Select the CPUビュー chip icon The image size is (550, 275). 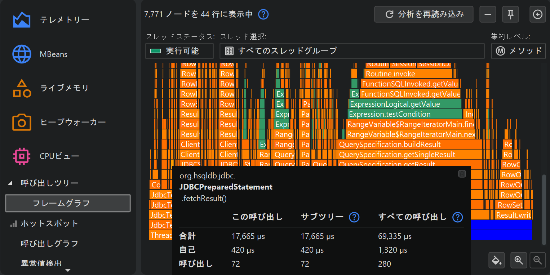click(22, 156)
